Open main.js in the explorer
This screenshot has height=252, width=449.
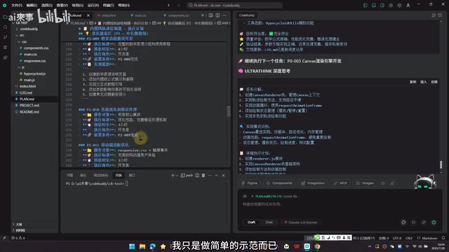[x=29, y=80]
